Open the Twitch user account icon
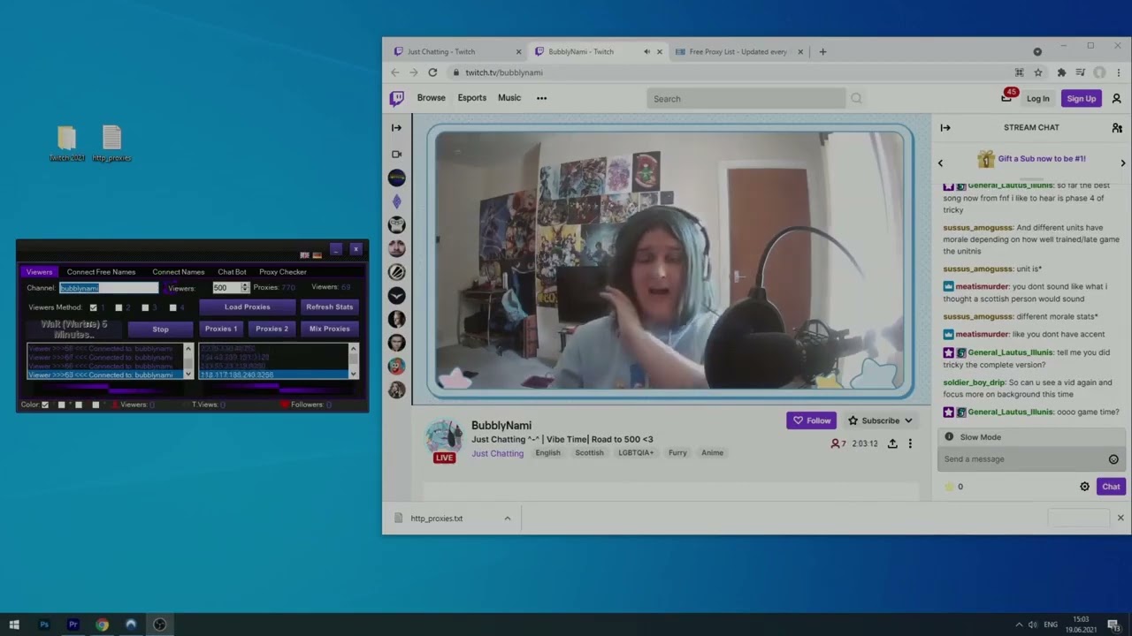Screen dimensions: 1132x636 click(x=1116, y=98)
